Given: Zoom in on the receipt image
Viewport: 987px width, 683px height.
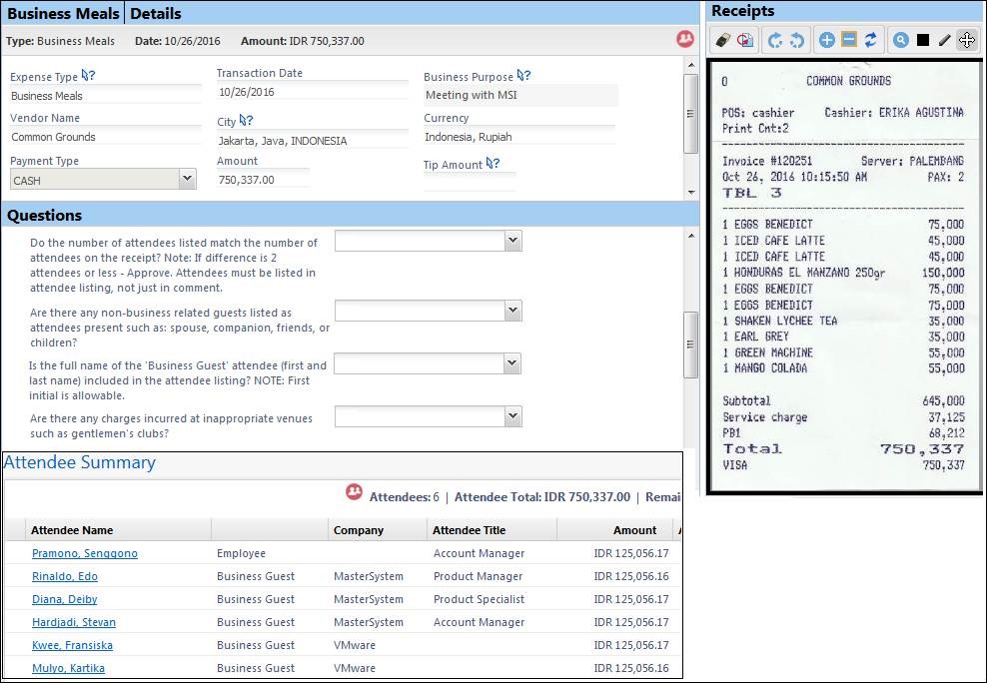Looking at the screenshot, I should pos(826,41).
